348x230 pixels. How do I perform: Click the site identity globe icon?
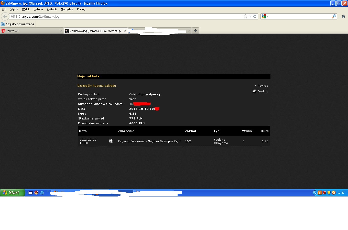[x=13, y=16]
